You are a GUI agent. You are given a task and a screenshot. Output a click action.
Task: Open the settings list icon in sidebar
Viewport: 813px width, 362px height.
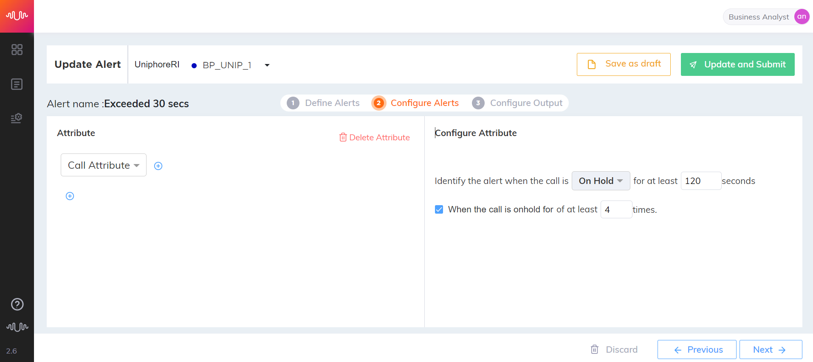click(17, 118)
